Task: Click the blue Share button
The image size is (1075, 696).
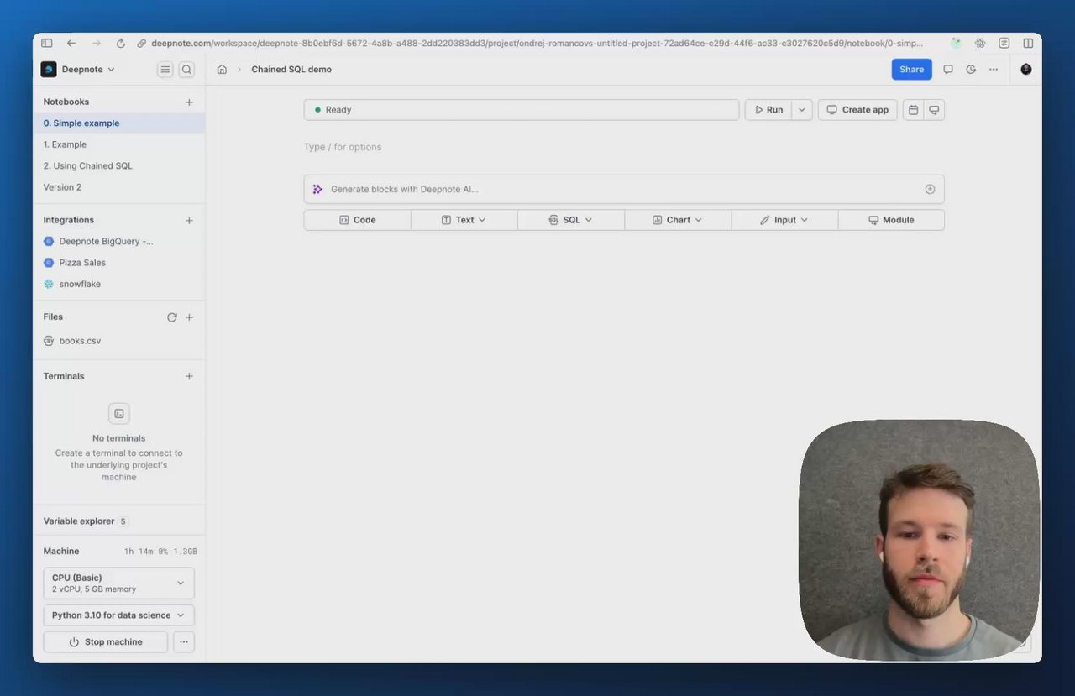Action: pyautogui.click(x=911, y=70)
